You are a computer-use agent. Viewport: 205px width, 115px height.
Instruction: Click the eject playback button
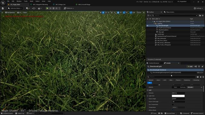point(56,8)
